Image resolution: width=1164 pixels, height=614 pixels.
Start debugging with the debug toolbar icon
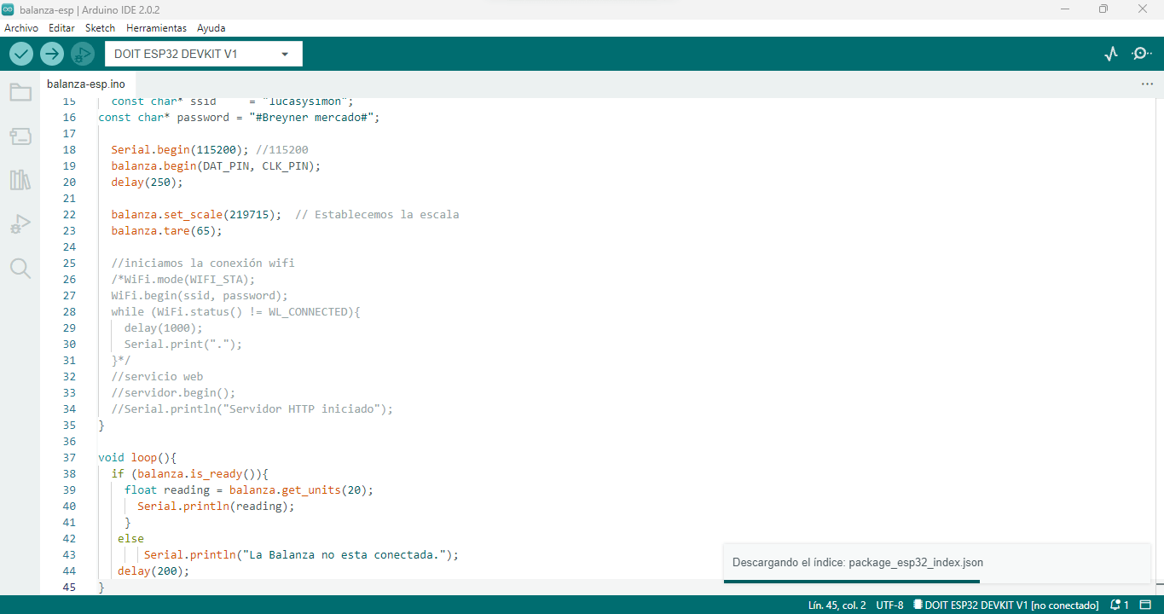click(x=82, y=53)
